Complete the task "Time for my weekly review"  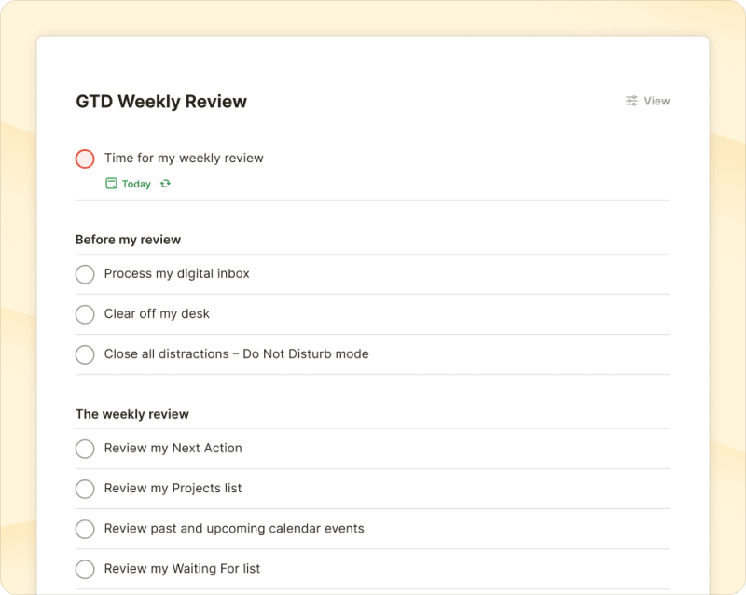coord(85,159)
